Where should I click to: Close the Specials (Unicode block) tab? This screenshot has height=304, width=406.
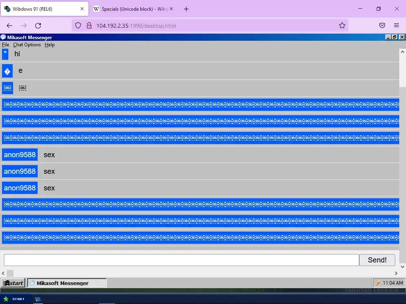pos(171,9)
